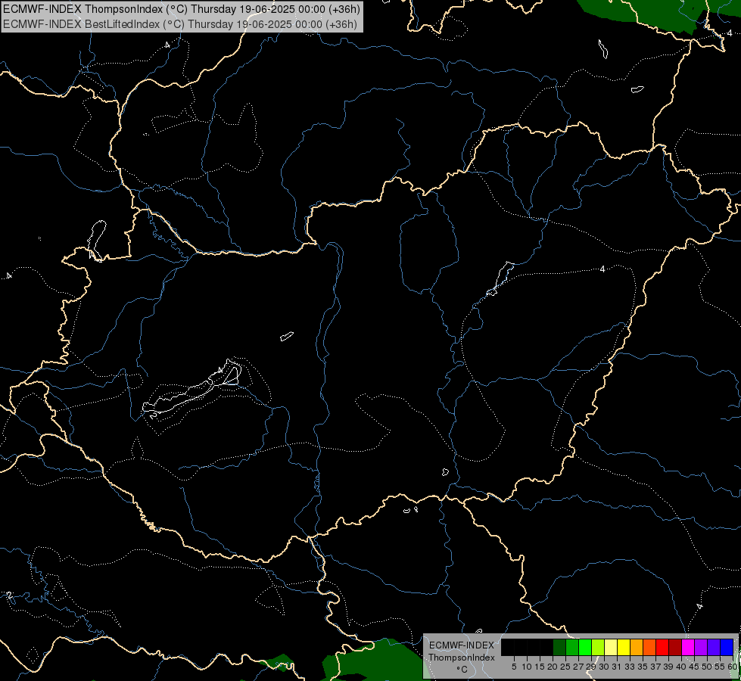Click the °C unit label in legend
Image resolution: width=741 pixels, height=681 pixels.
[x=462, y=670]
